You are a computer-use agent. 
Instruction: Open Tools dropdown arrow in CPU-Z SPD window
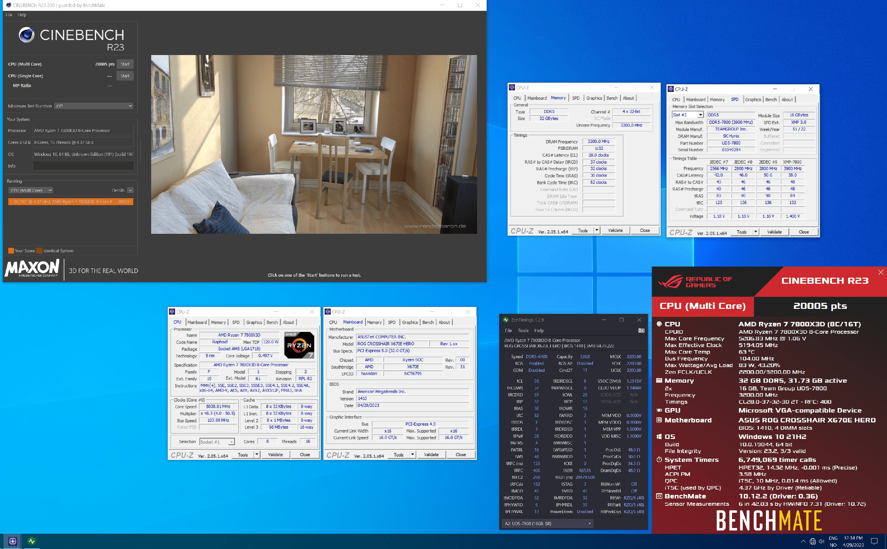pos(756,232)
